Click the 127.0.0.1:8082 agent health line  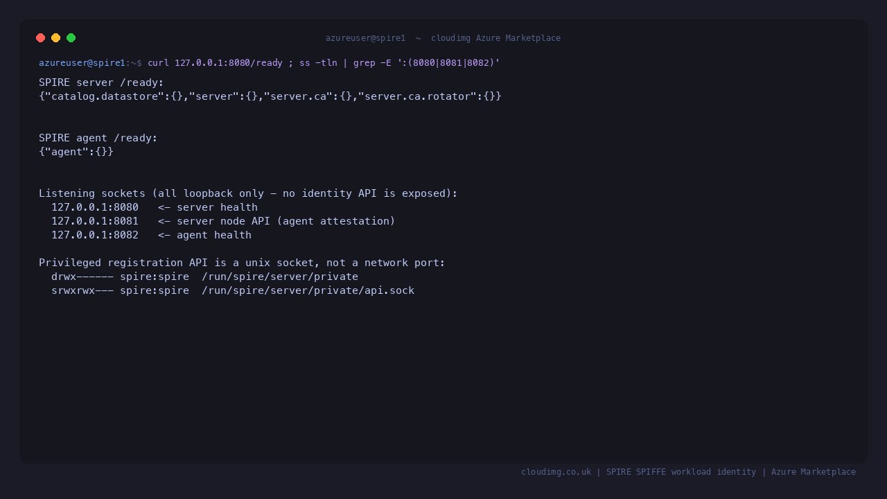(x=151, y=235)
